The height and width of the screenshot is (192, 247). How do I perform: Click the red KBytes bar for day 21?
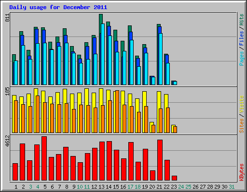point(160,160)
